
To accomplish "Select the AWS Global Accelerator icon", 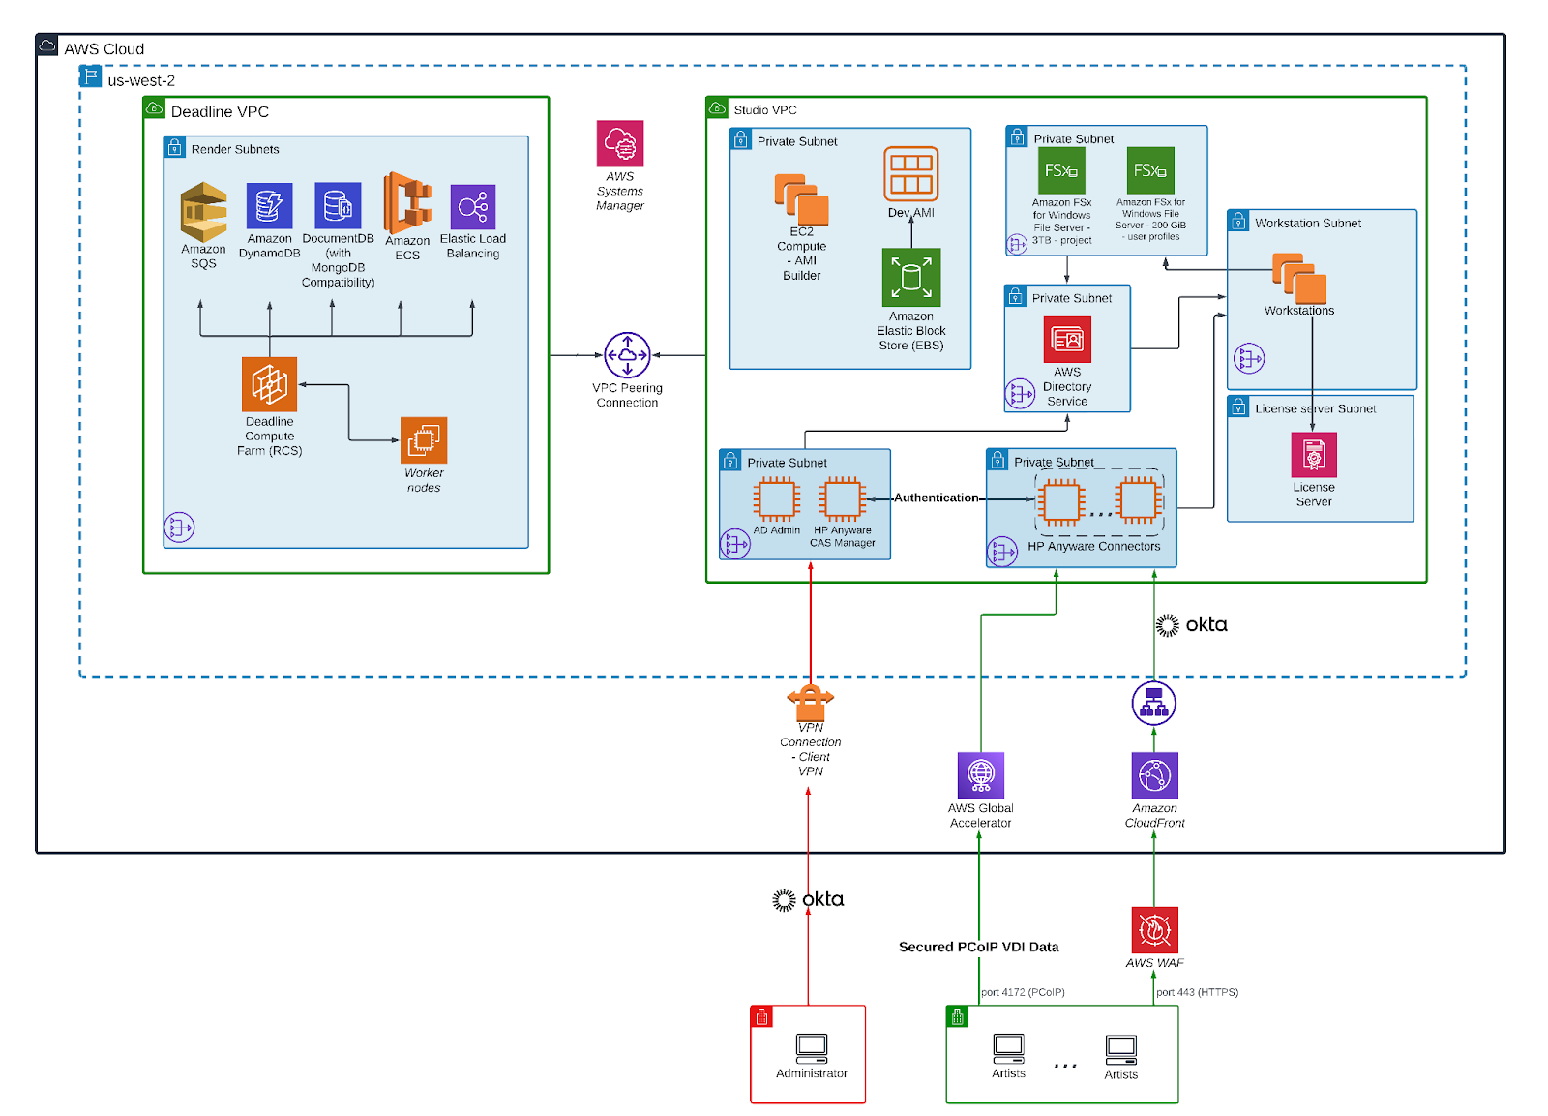I will [981, 776].
